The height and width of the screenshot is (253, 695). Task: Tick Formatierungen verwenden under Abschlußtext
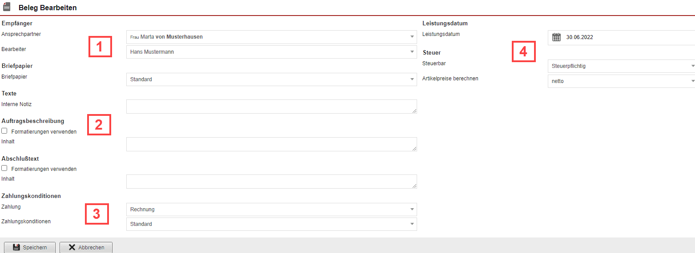[x=4, y=168]
